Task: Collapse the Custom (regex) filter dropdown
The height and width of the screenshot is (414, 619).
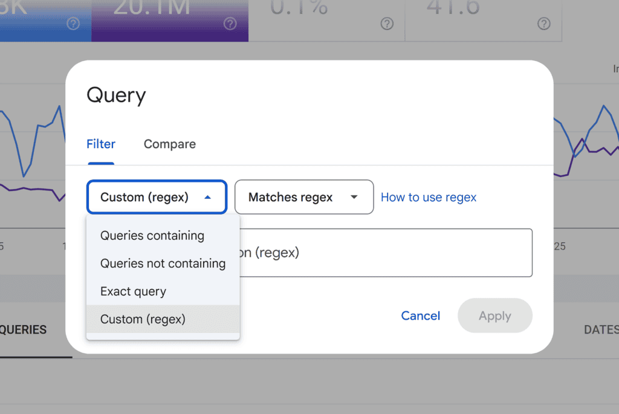Action: 157,197
